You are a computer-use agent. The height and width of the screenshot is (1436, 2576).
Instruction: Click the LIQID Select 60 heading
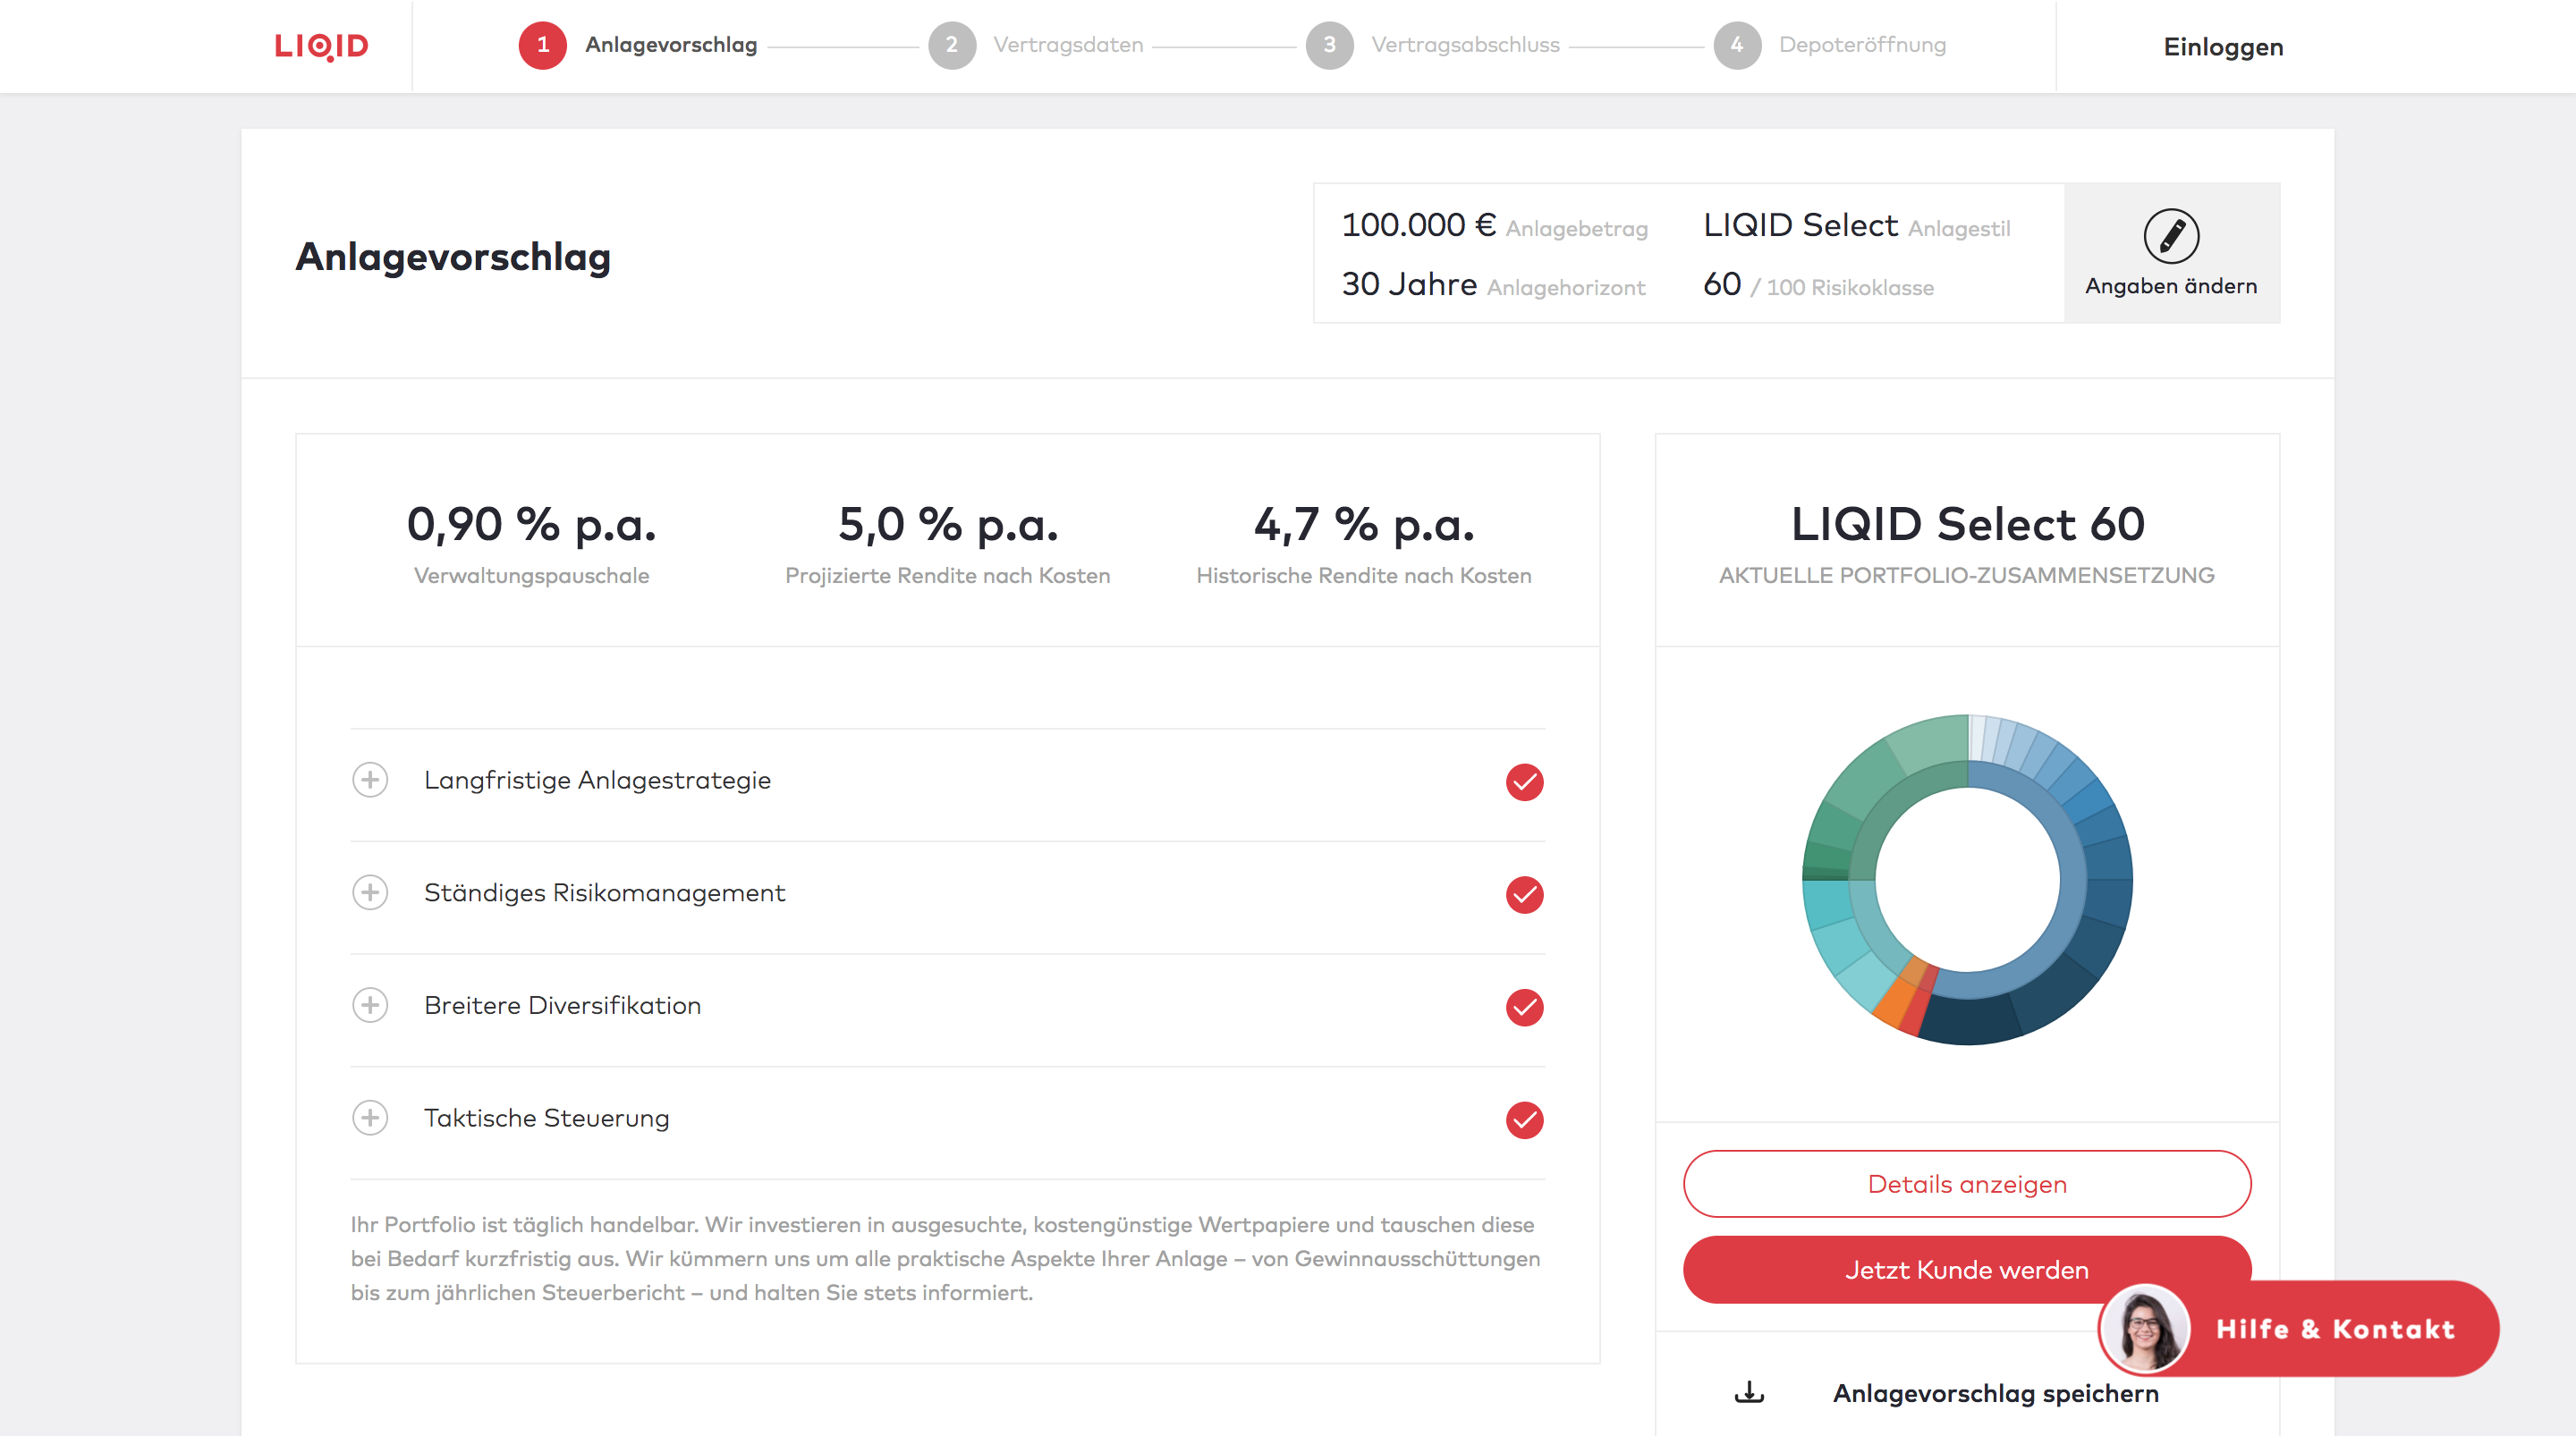click(x=1967, y=524)
